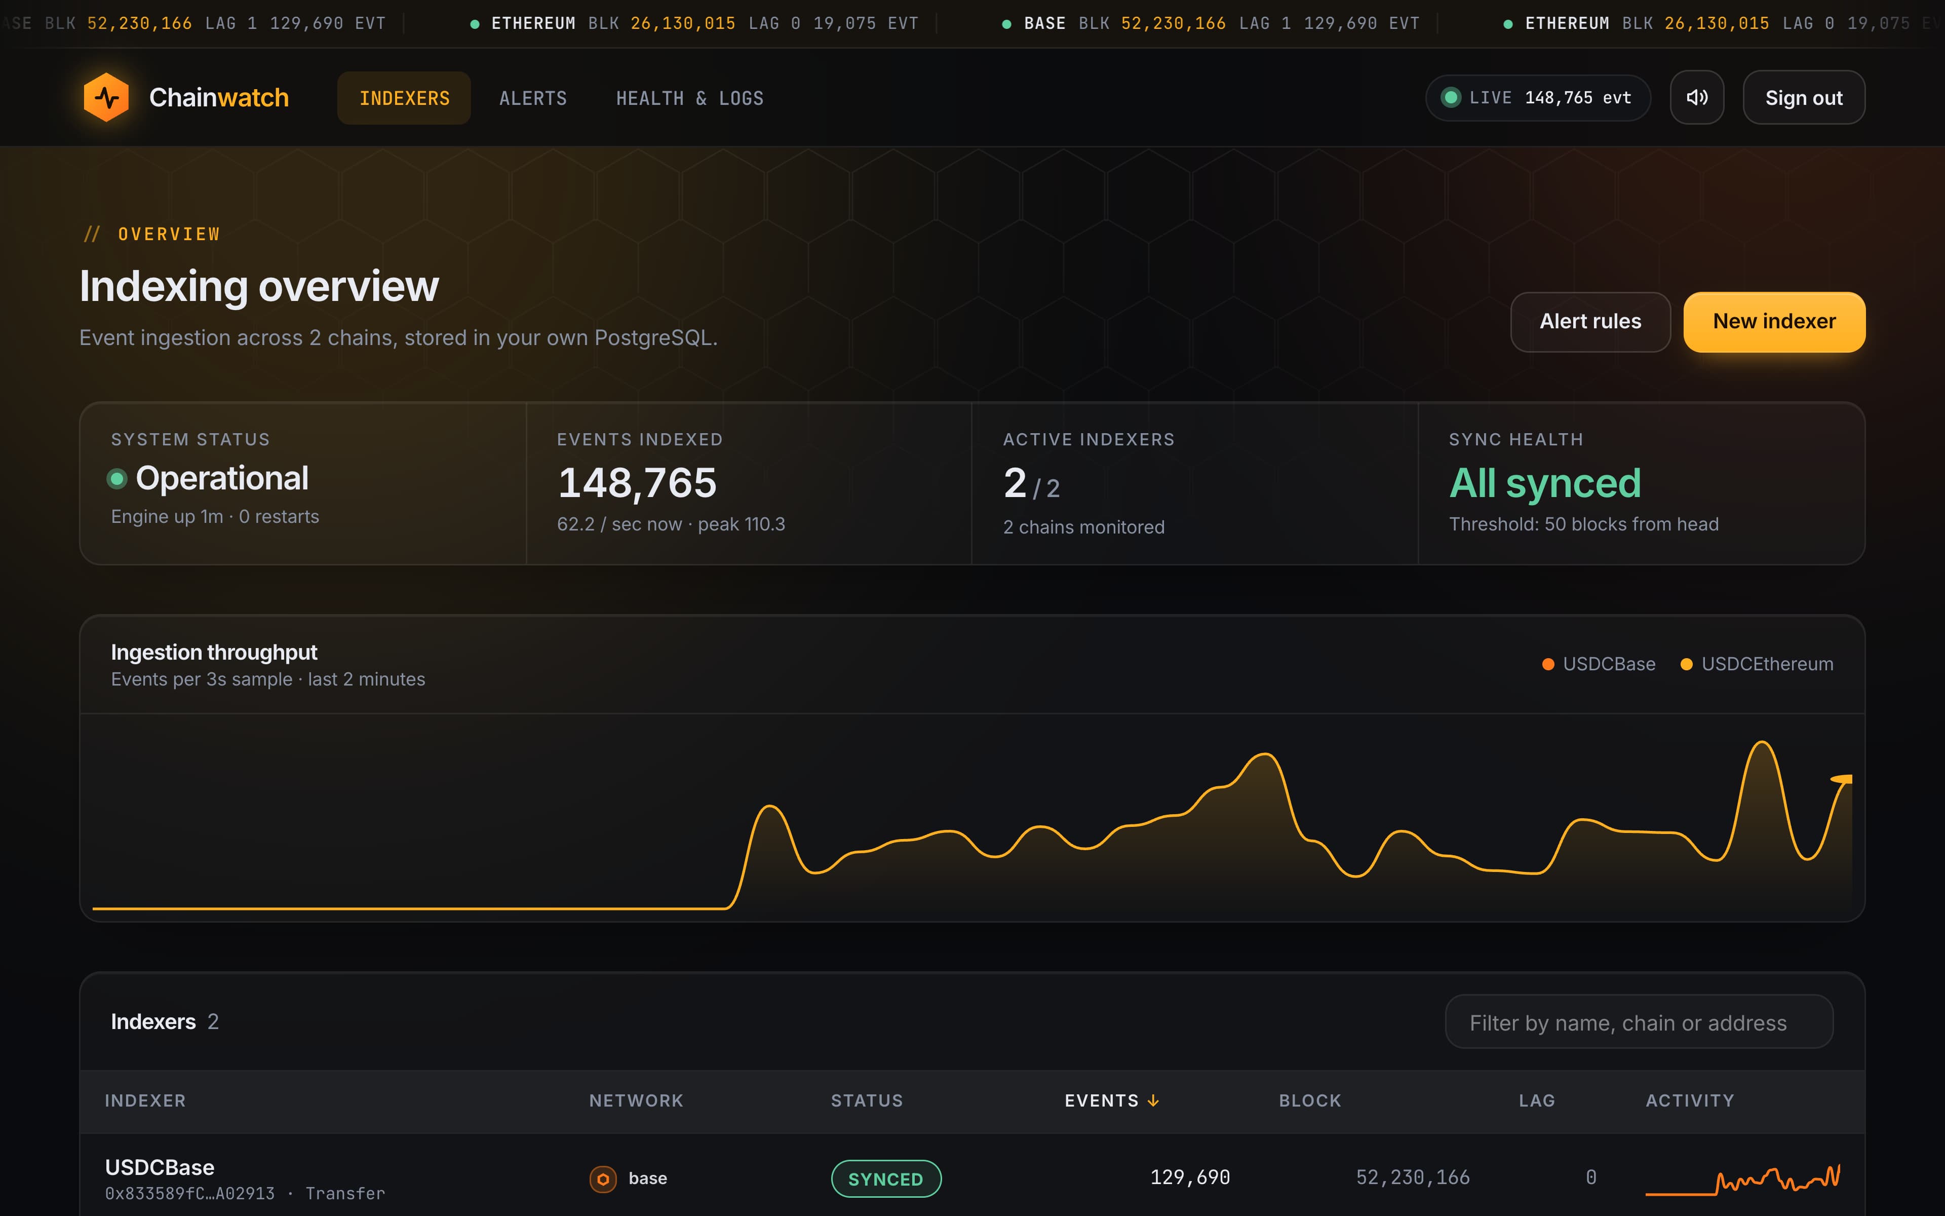Click the LIVE 148,765 evt indicator

1538,97
